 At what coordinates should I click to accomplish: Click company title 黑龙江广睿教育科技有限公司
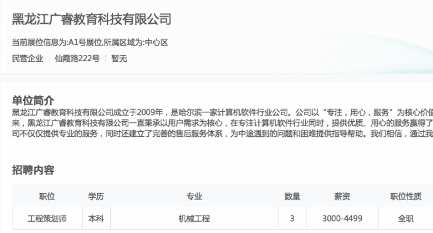tap(91, 19)
